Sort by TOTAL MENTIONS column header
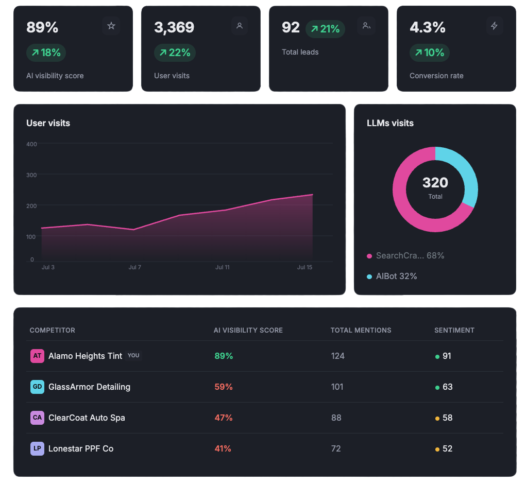526x485 pixels. [361, 330]
